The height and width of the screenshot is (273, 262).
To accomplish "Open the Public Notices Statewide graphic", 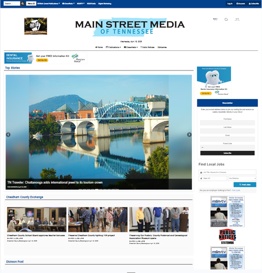I will pos(227,237).
